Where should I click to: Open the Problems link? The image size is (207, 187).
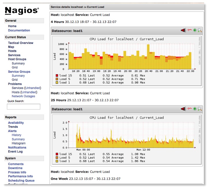click(x=15, y=84)
